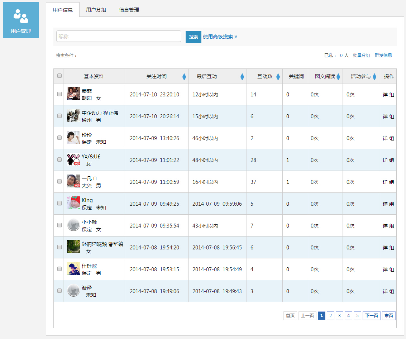This screenshot has height=339, width=406.
Task: Open the 批量分组 batch grouping link
Action: pos(362,56)
